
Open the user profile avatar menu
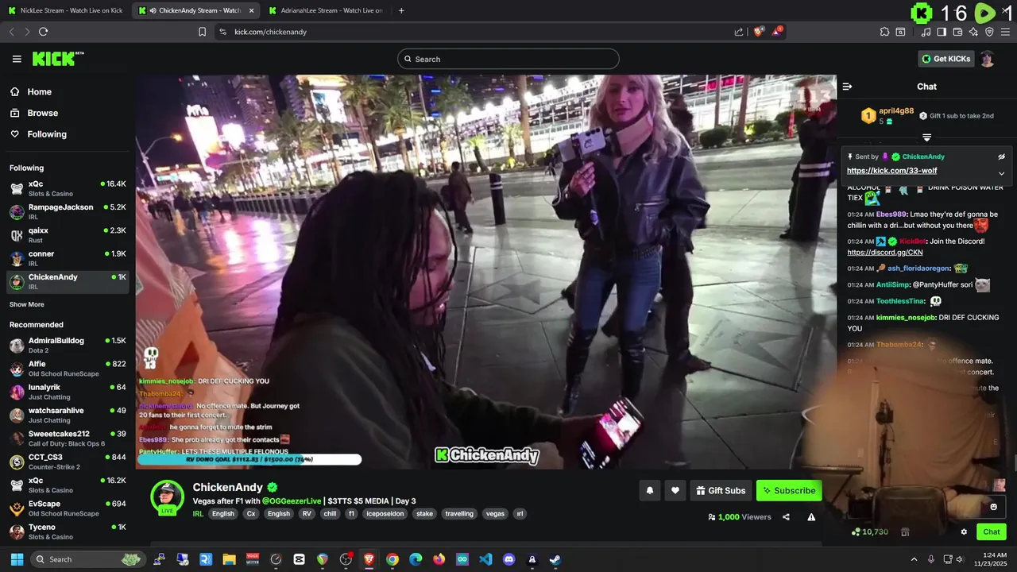pos(987,59)
